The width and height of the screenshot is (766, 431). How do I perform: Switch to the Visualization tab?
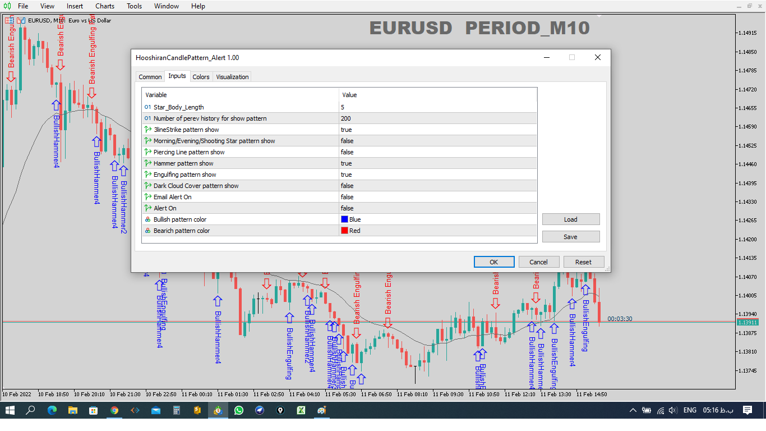tap(232, 77)
